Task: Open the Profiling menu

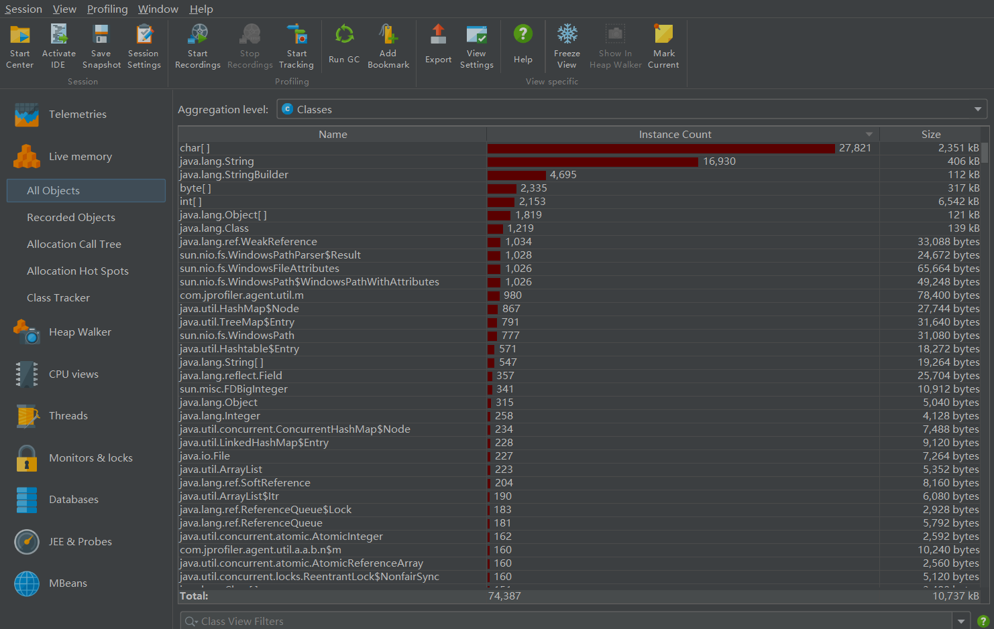Action: 107,9
